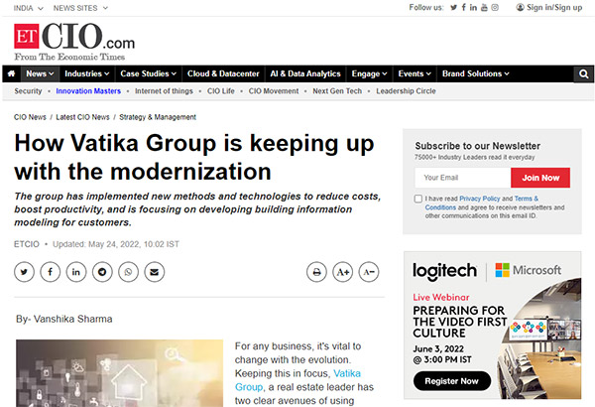Select CIO Movement sub-menu item
Viewport: 595px width, 407px height.
point(274,91)
